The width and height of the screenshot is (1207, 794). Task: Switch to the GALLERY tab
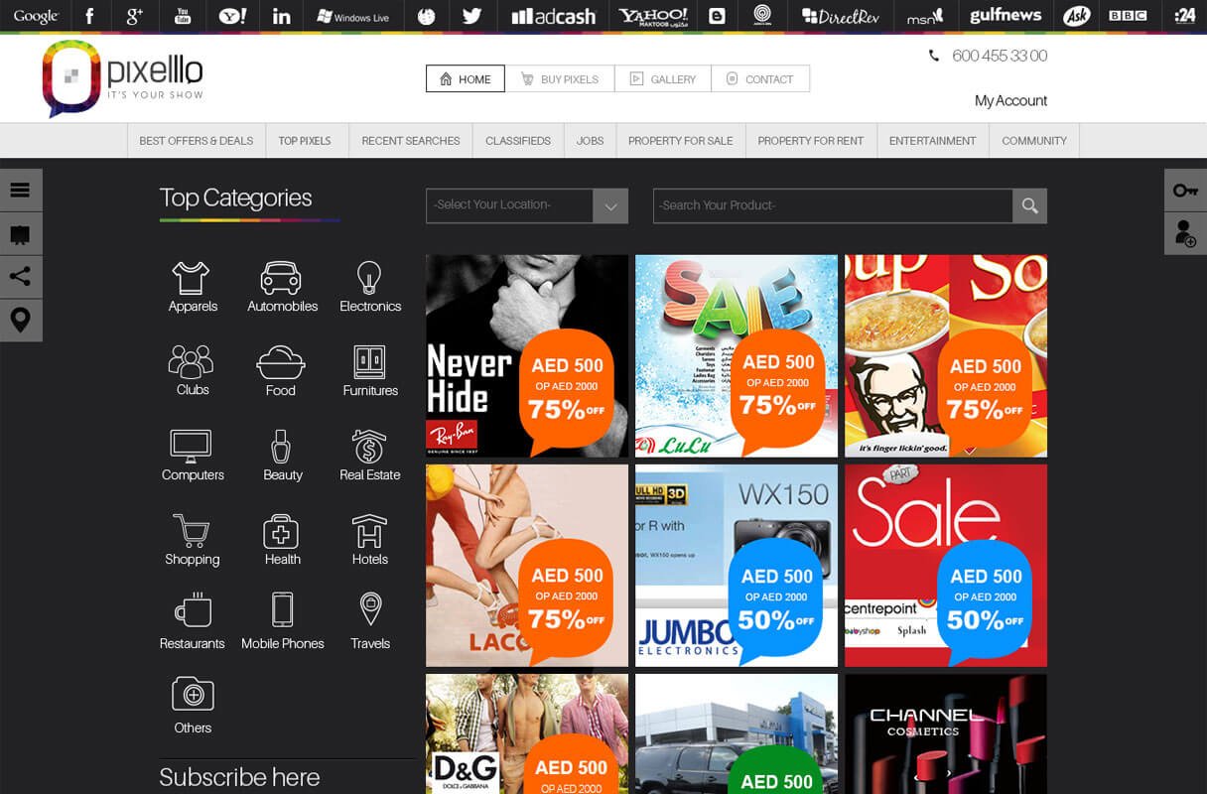pyautogui.click(x=662, y=78)
